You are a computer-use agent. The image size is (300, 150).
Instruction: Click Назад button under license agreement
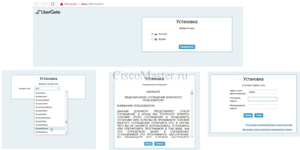tap(148, 144)
